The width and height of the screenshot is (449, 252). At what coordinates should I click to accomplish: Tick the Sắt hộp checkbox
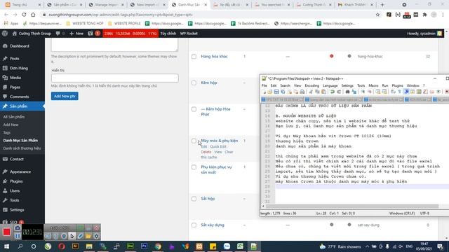coord(194,199)
